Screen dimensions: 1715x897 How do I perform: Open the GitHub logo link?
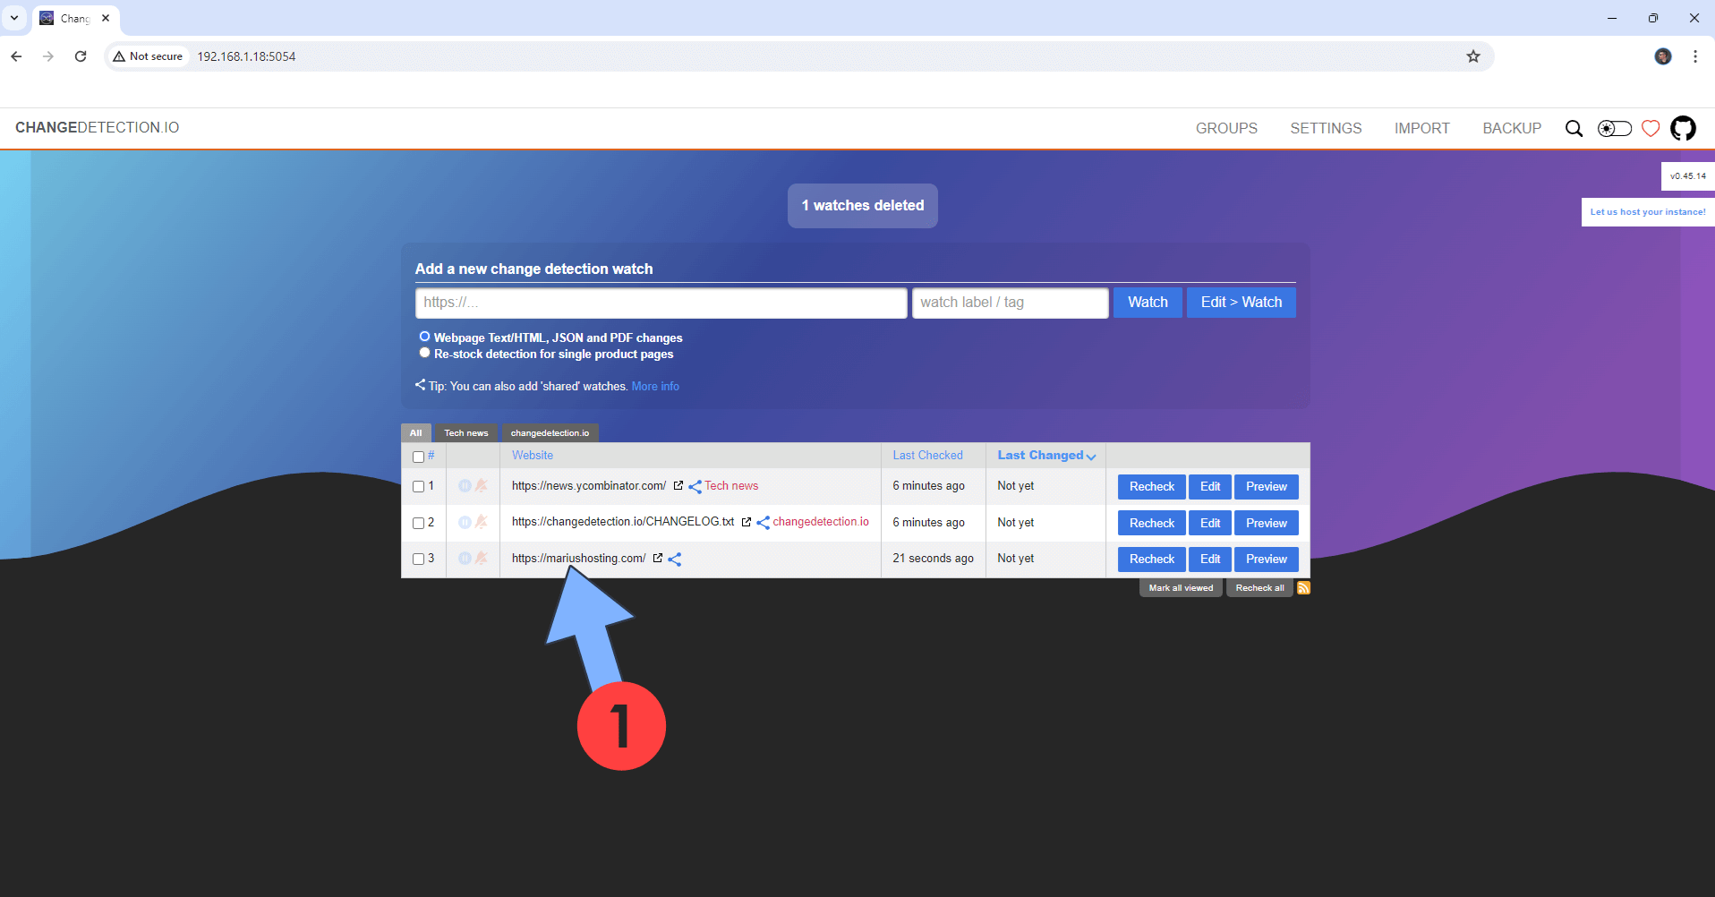click(x=1684, y=128)
